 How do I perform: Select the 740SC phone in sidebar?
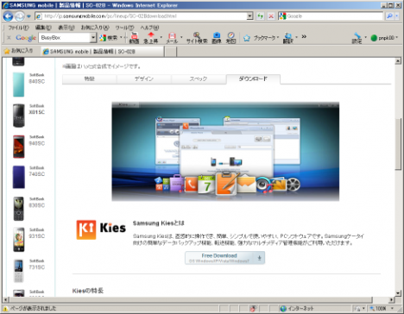point(28,177)
